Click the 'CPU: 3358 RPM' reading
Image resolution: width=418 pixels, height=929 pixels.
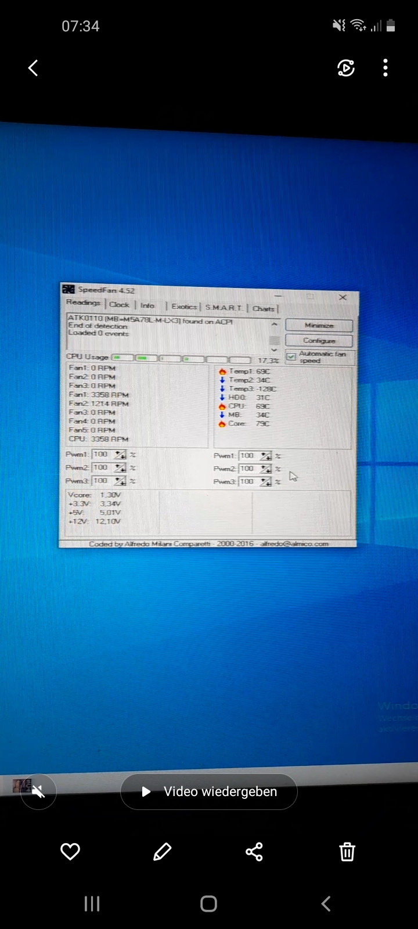[x=99, y=439]
